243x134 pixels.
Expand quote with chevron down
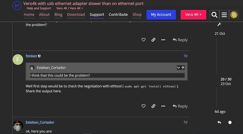point(179,68)
